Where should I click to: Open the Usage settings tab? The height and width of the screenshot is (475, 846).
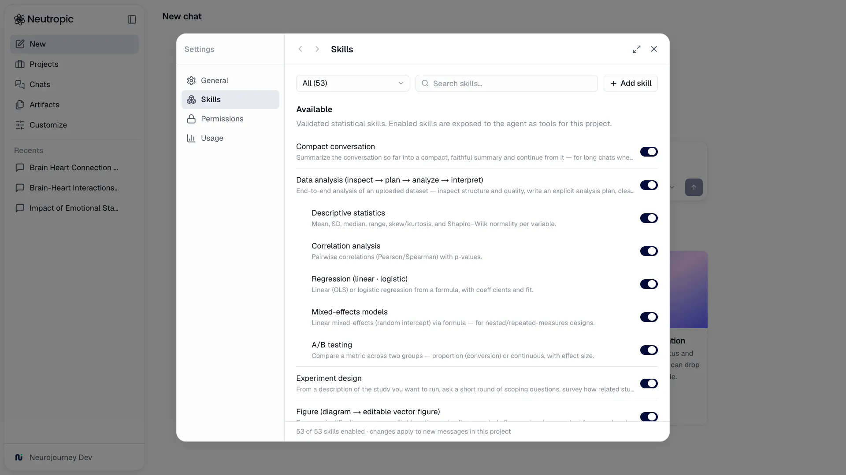[x=230, y=138]
